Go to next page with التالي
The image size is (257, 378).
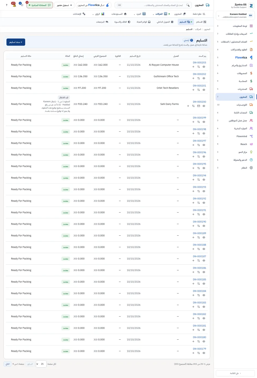[x=7, y=364]
